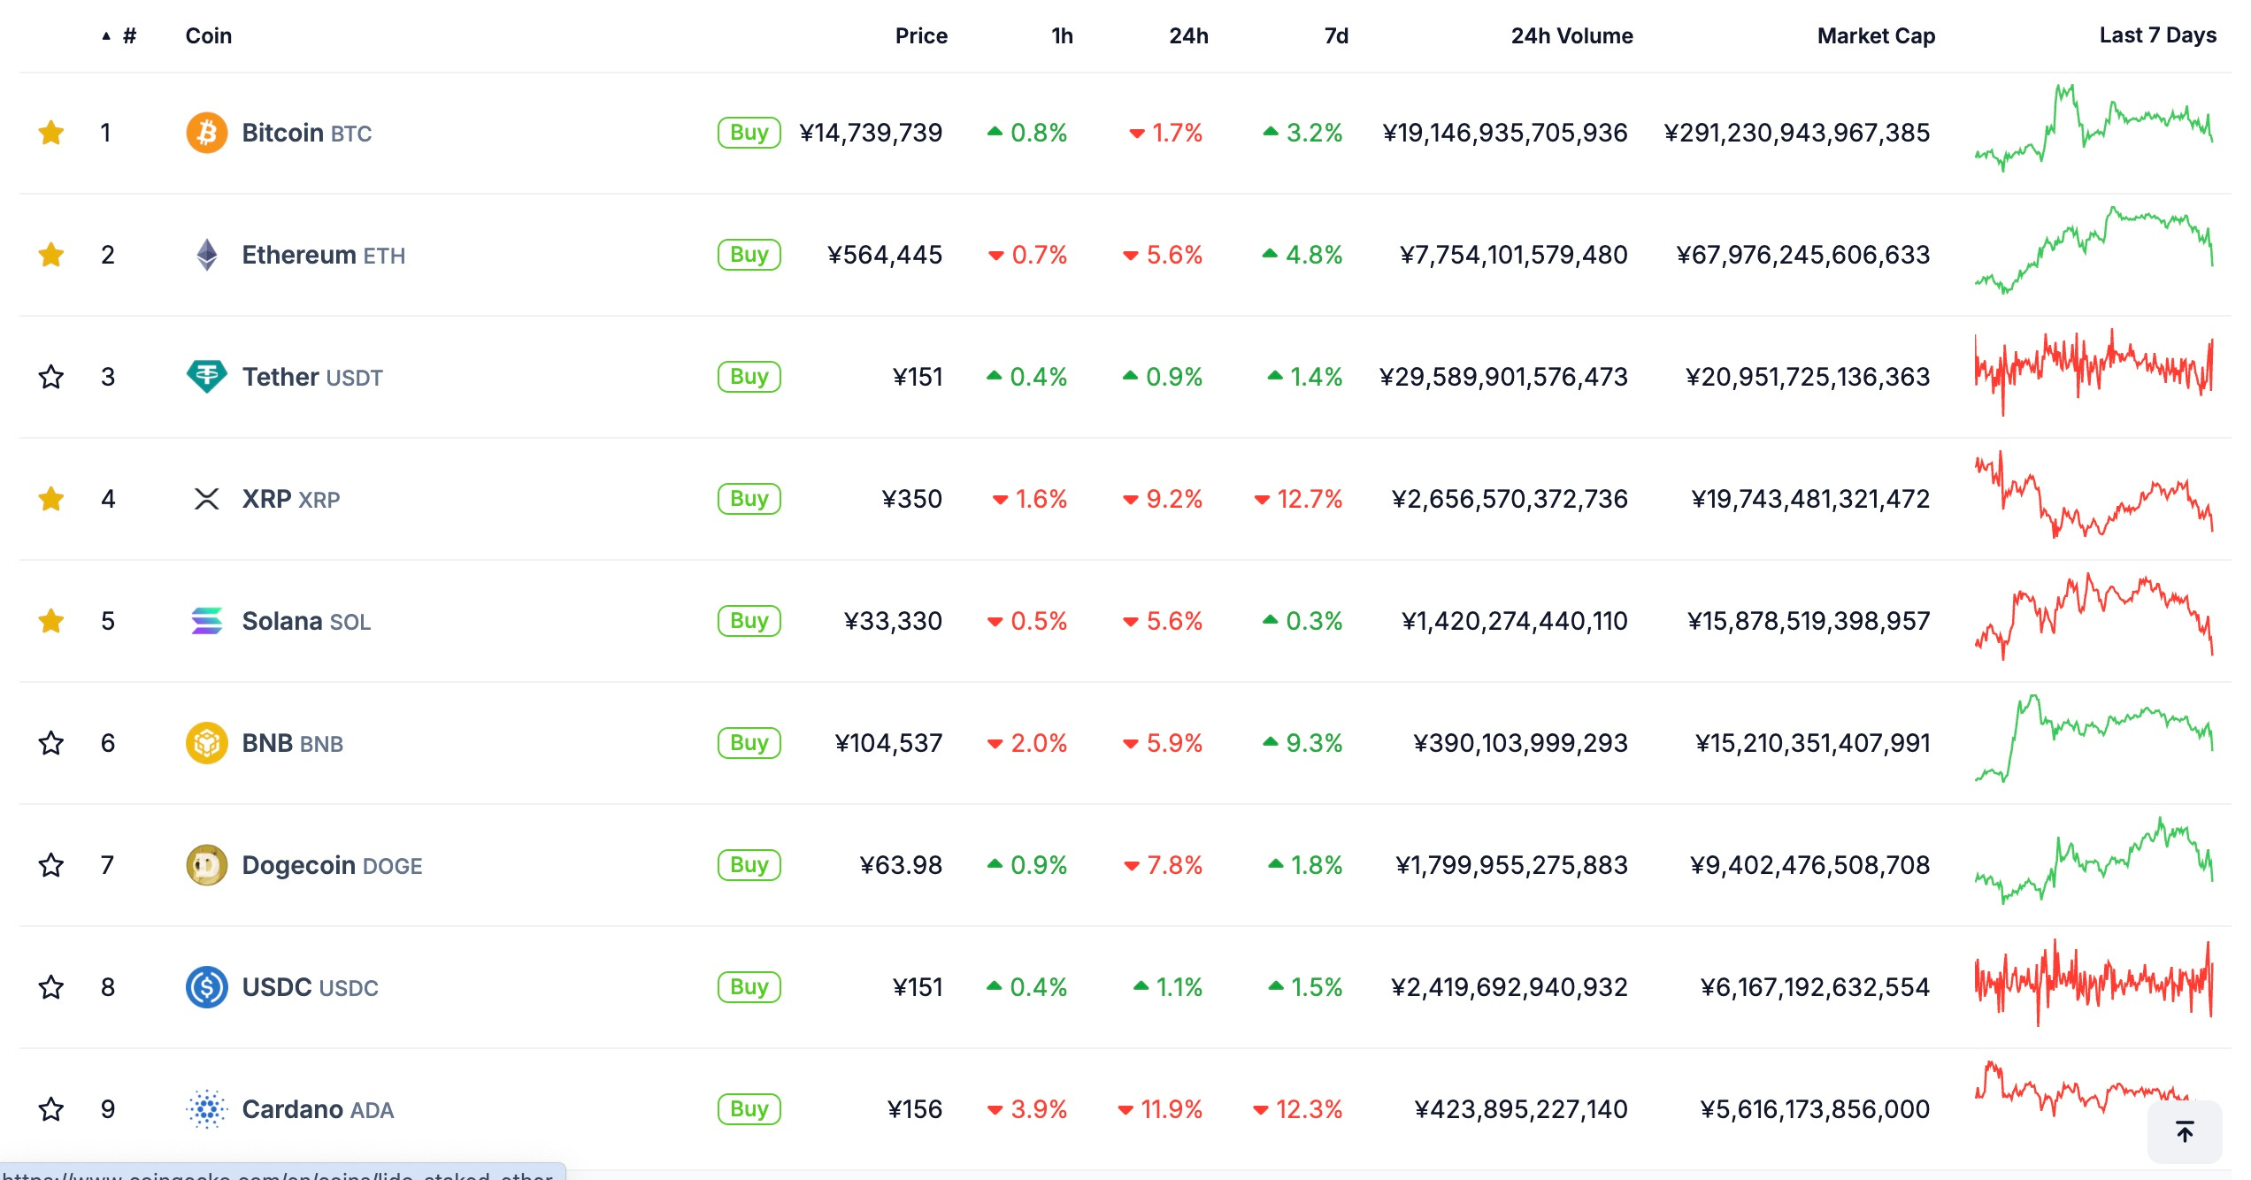The width and height of the screenshot is (2251, 1180).
Task: Sort table by 1h change header
Action: click(x=1062, y=36)
